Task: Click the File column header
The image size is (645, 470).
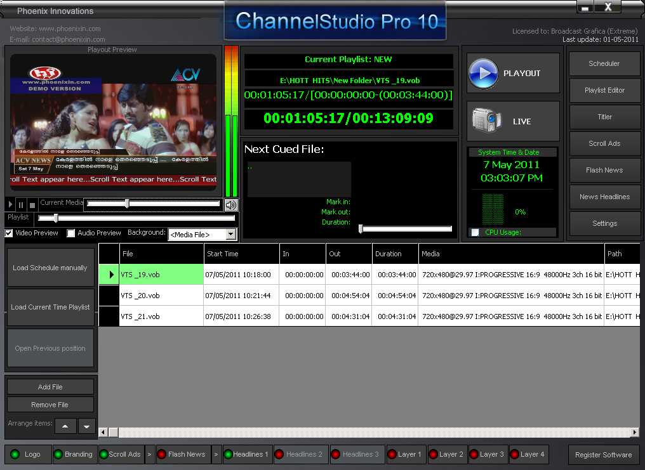Action: click(162, 254)
